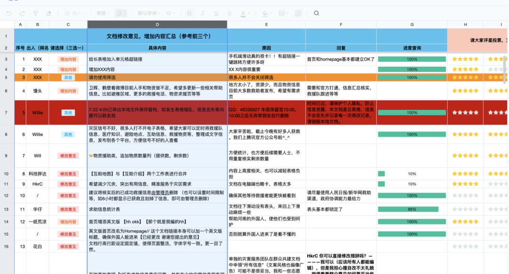Click the cell 很多人并不会关闭筛选
509x274 pixels.
pos(266,78)
